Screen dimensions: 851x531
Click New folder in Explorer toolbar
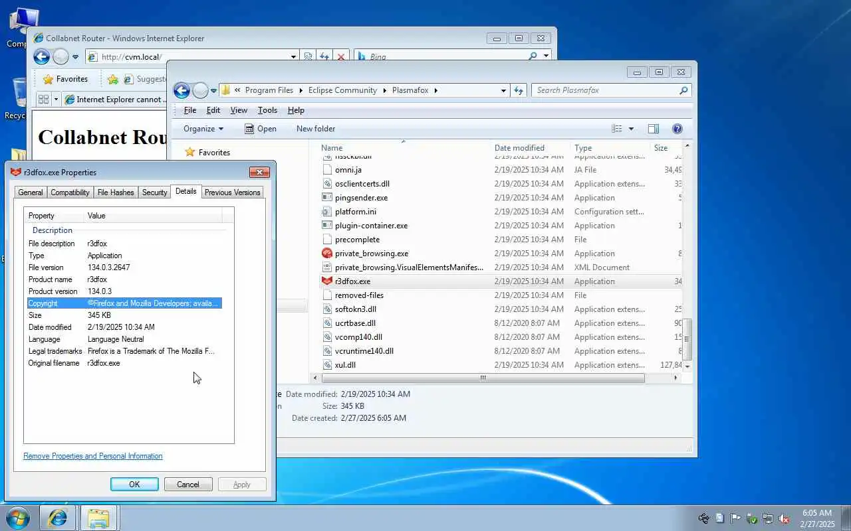316,129
